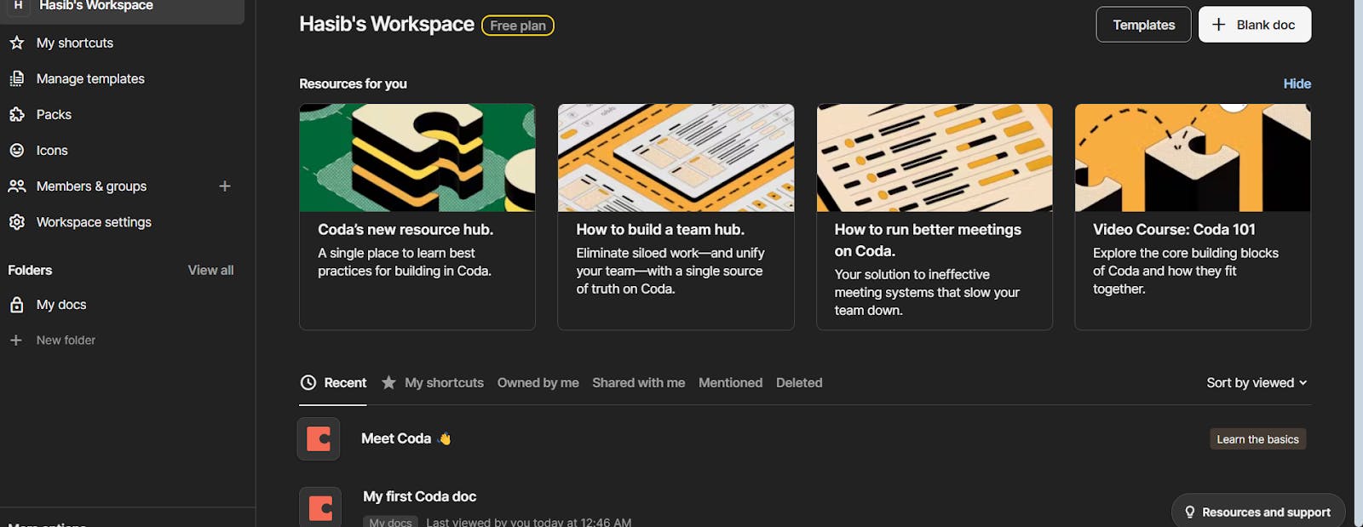Click the "Last viewed by you today" text
This screenshot has height=527, width=1363.
528,522
